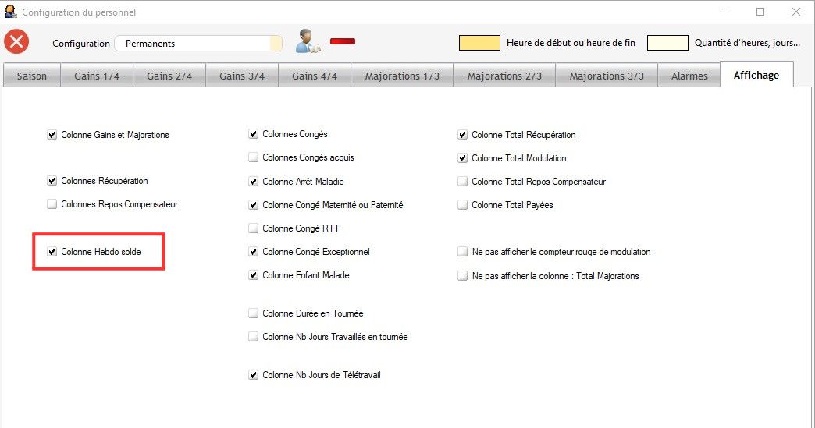The height and width of the screenshot is (428, 815).
Task: Click the pale yellow Quantité d'heures swatch
Action: tap(667, 44)
